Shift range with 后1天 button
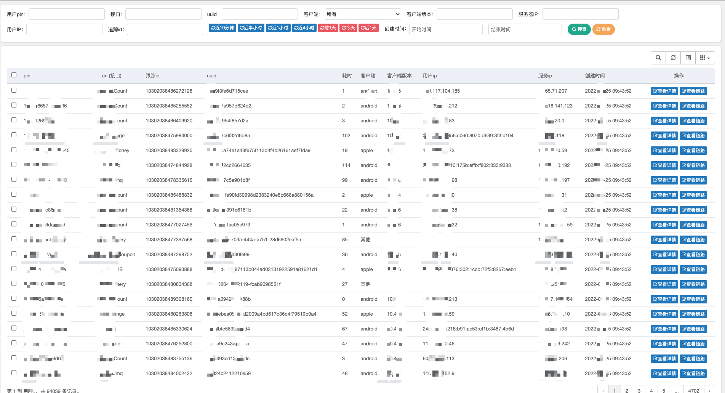 pyautogui.click(x=368, y=28)
